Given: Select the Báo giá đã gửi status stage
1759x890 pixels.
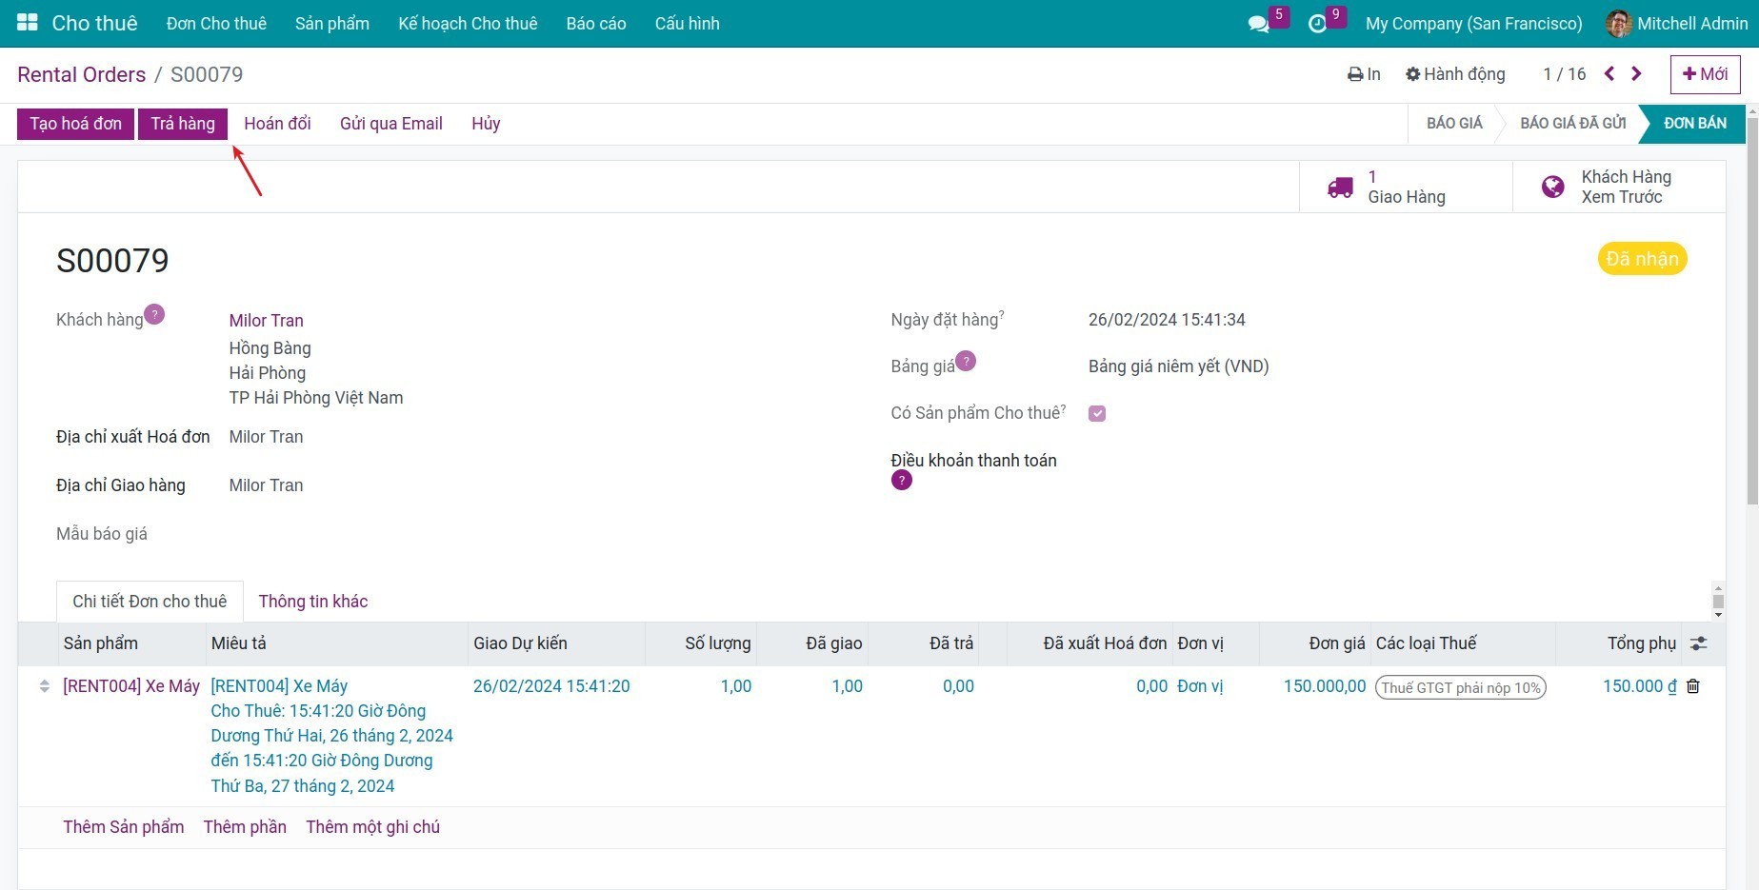Looking at the screenshot, I should point(1572,124).
